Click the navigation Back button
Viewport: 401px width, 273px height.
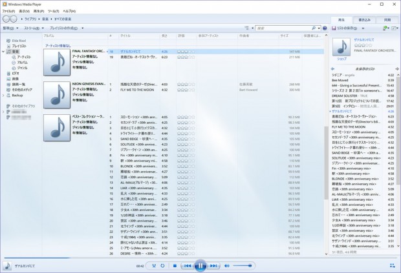click(x=6, y=19)
